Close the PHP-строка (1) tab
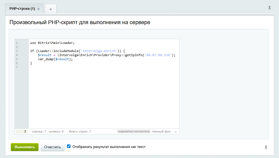Image resolution: width=279 pixels, height=158 pixels. [38, 8]
